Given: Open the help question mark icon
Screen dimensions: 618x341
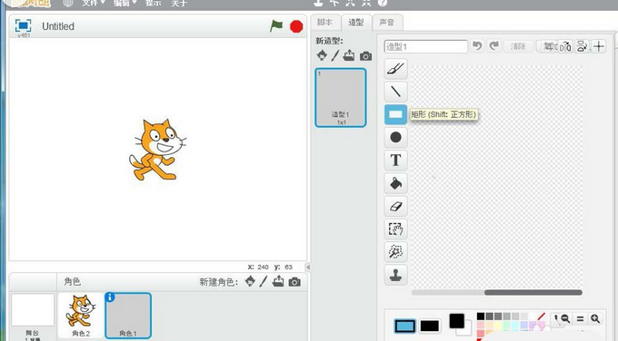Looking at the screenshot, I should tap(383, 3).
